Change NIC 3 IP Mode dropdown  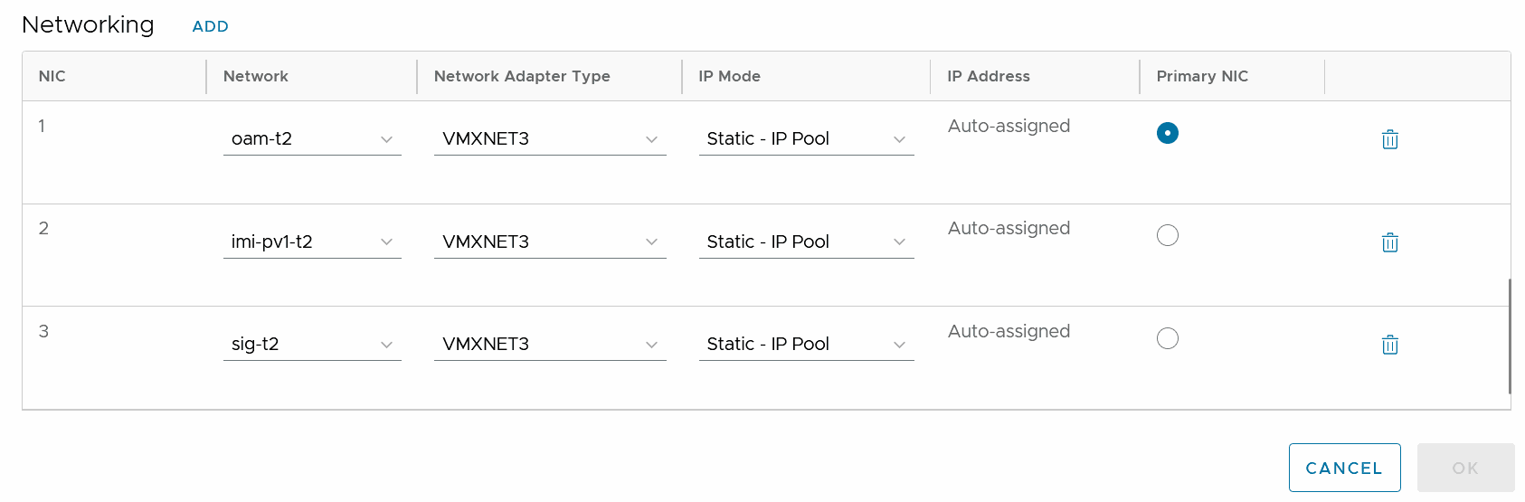(806, 345)
